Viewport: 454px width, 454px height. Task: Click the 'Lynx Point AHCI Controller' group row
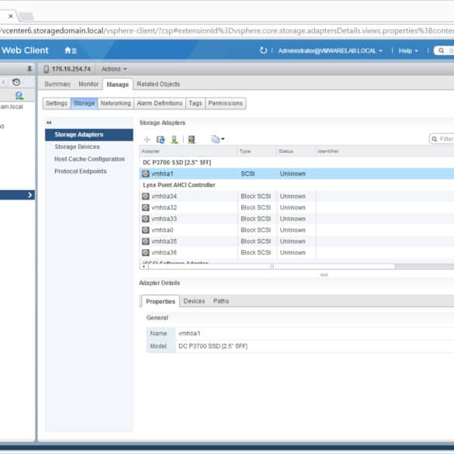(x=296, y=185)
